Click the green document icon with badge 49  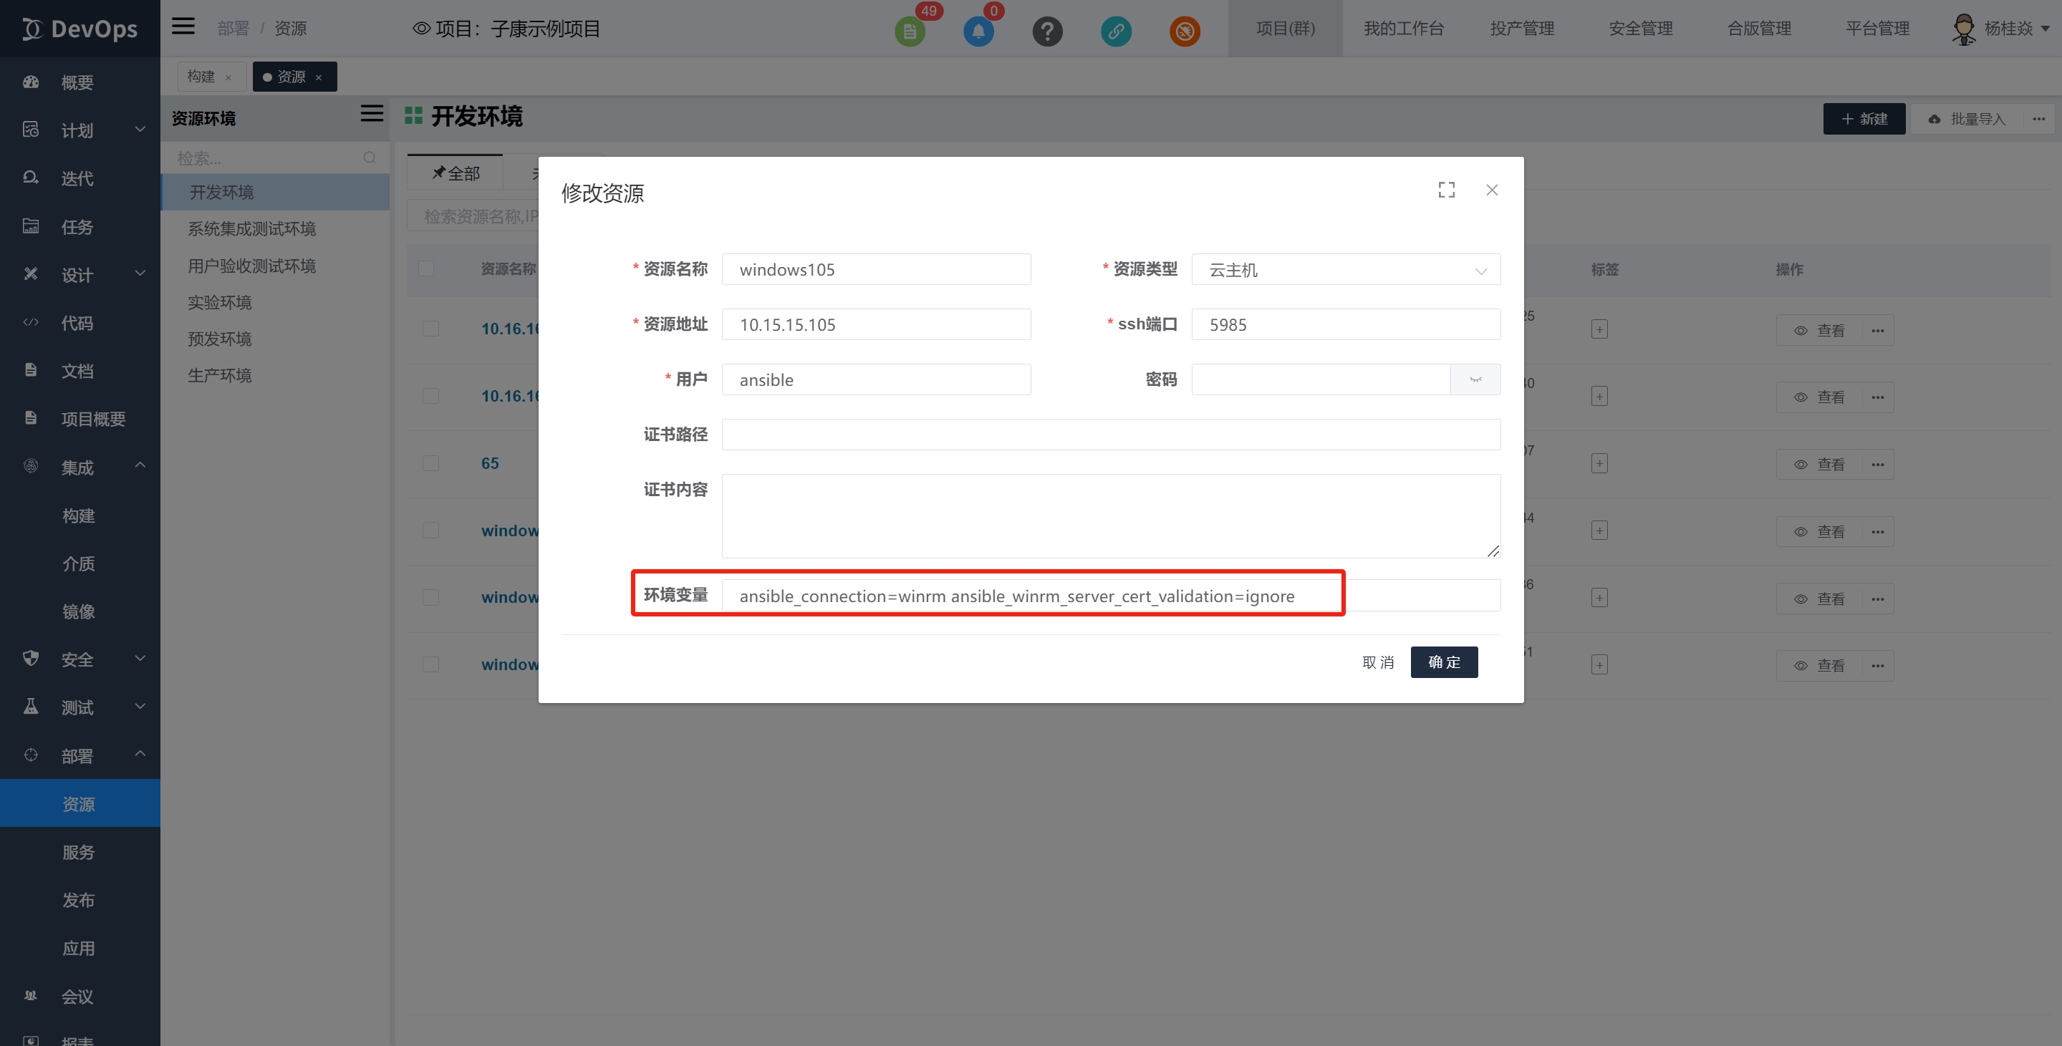point(910,32)
